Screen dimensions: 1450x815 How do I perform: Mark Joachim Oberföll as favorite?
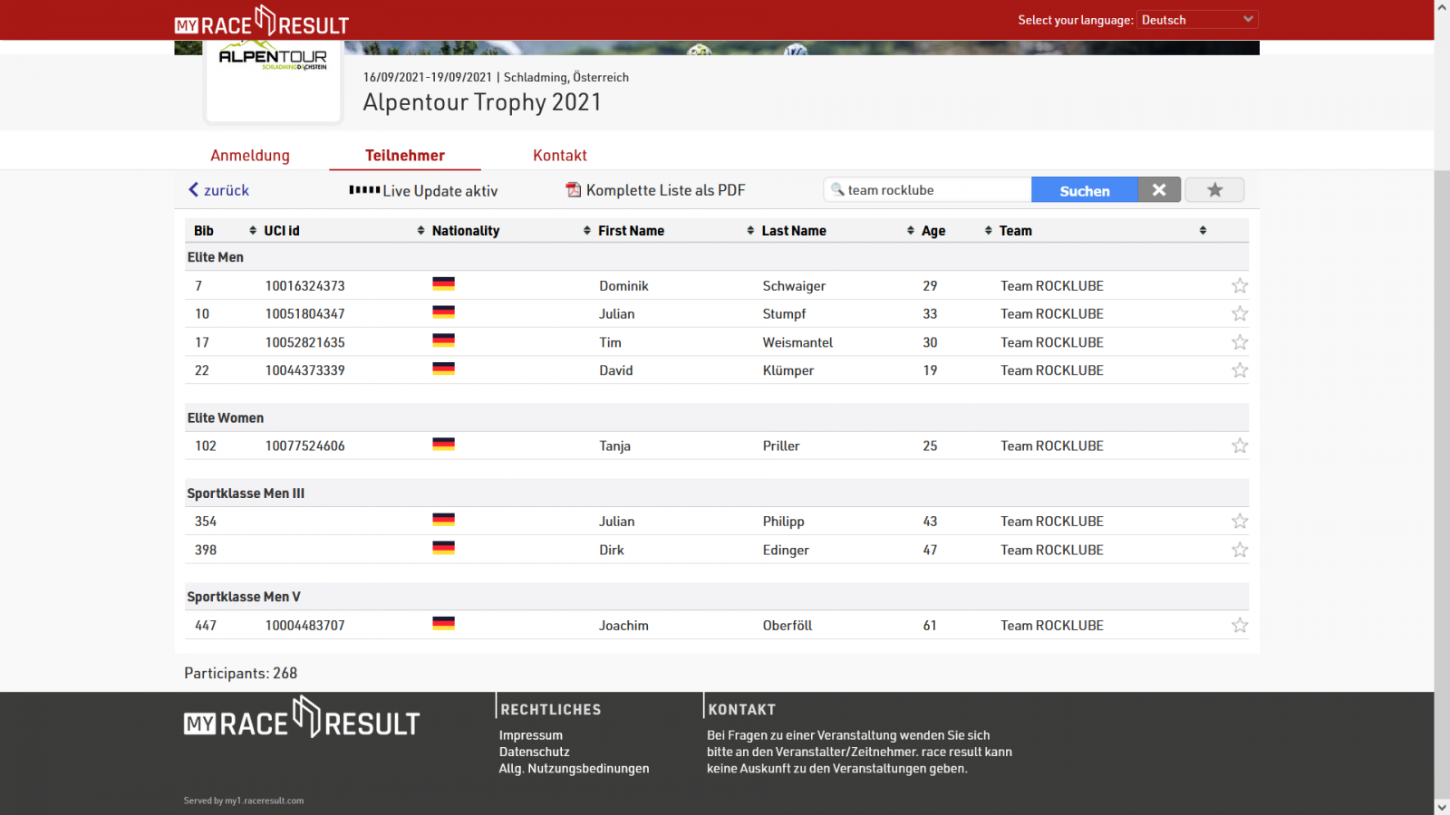[x=1240, y=626]
